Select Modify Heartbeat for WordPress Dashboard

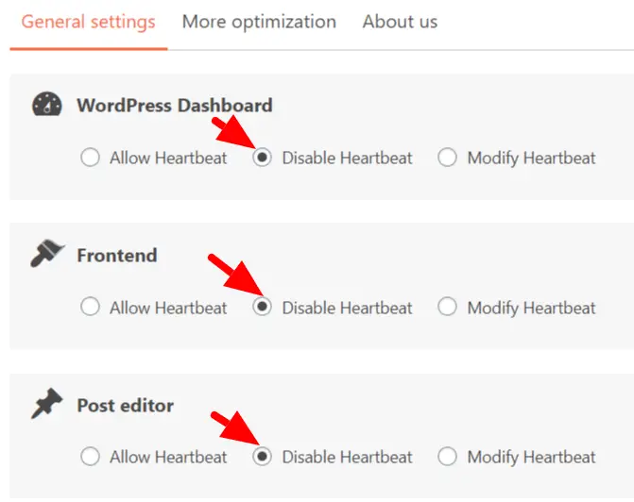(x=448, y=158)
